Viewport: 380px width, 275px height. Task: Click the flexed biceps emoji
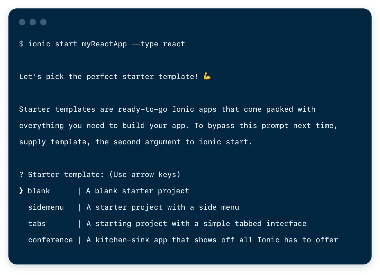[207, 76]
